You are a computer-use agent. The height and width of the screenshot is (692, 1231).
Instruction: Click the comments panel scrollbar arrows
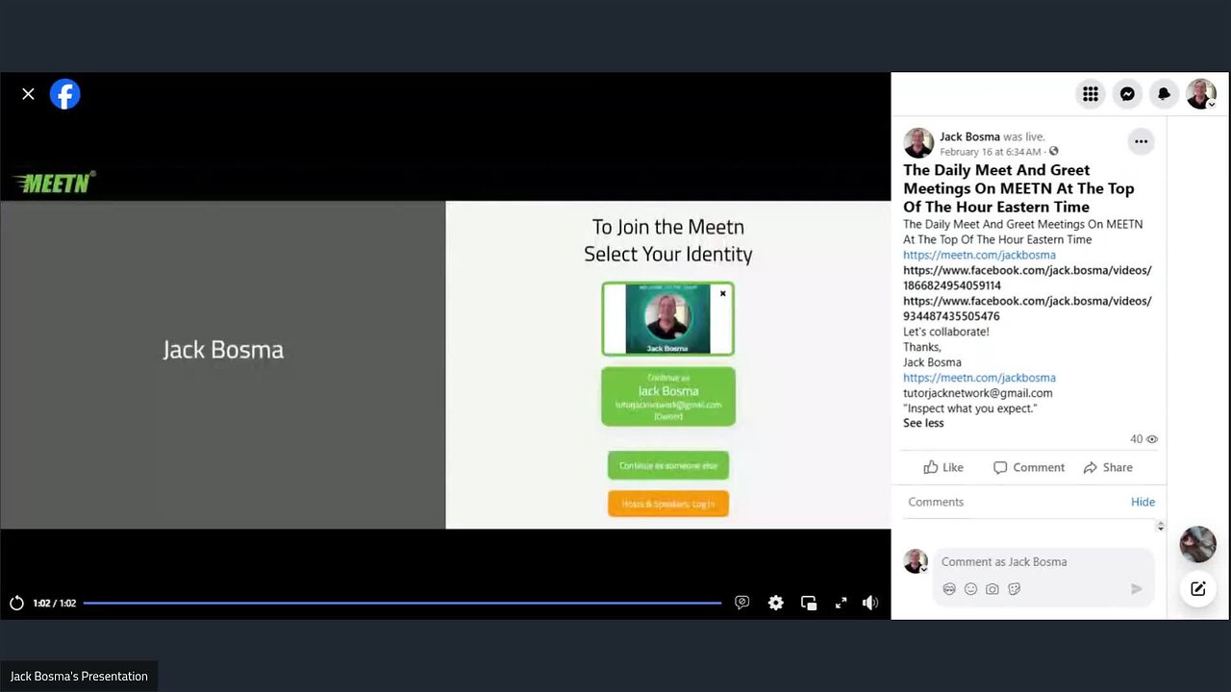[1160, 526]
